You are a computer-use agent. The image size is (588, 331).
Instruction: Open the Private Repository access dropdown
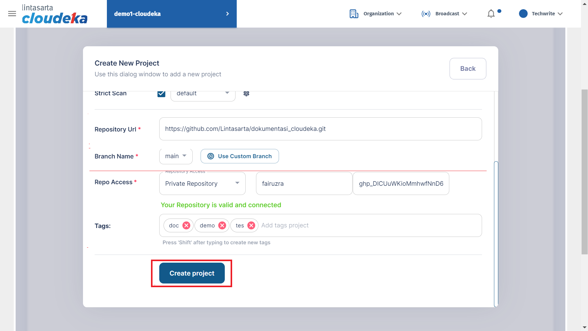point(202,184)
